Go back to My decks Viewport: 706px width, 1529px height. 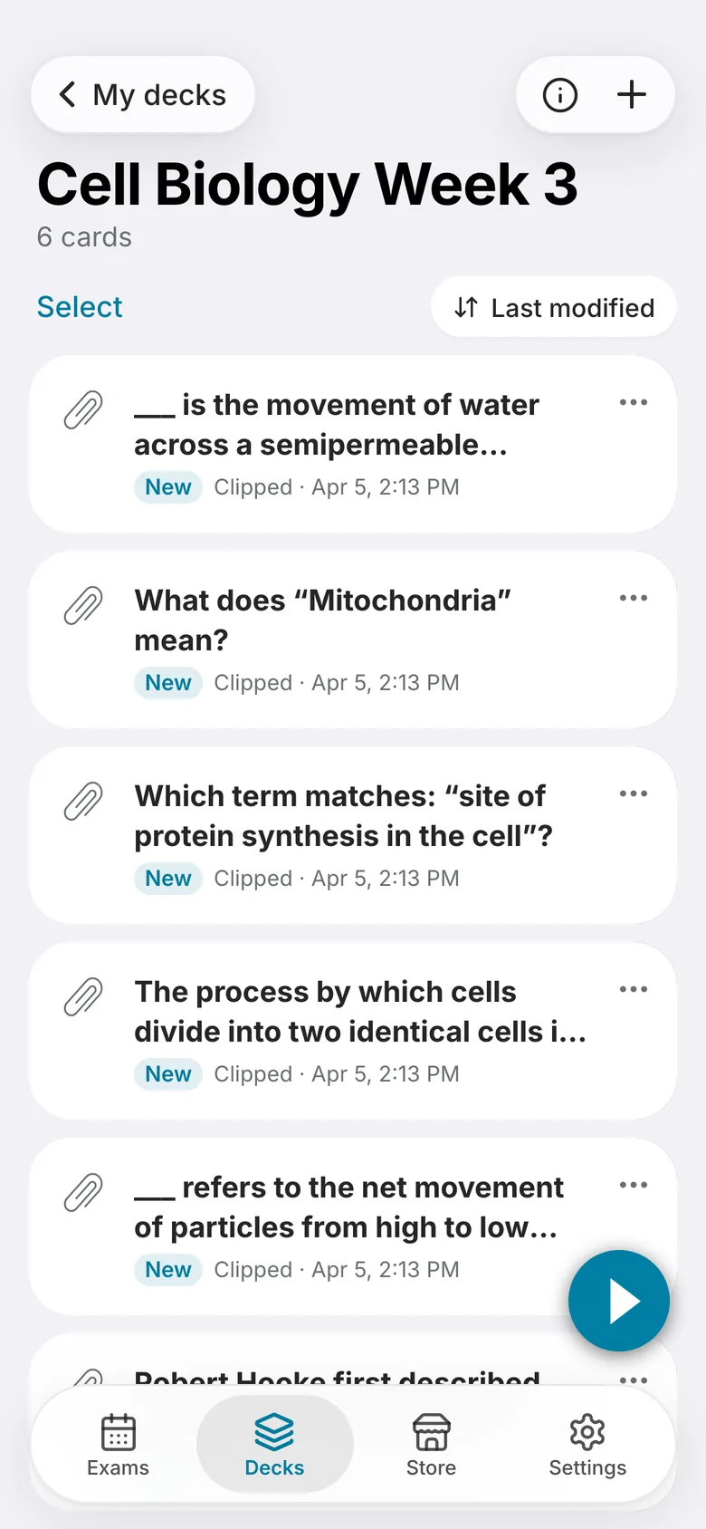coord(143,95)
